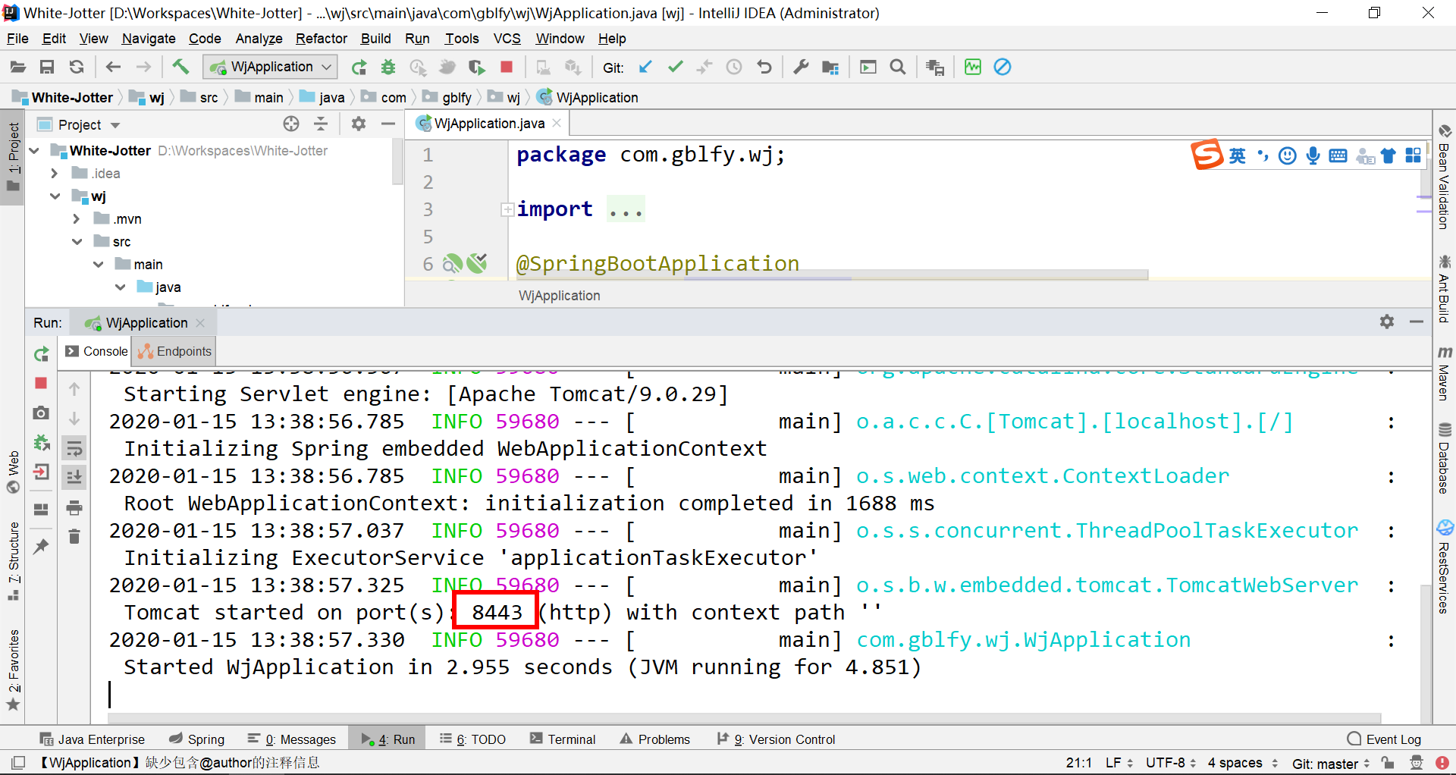Expand the .idea folder
Image resolution: width=1456 pixels, height=775 pixels.
point(55,174)
